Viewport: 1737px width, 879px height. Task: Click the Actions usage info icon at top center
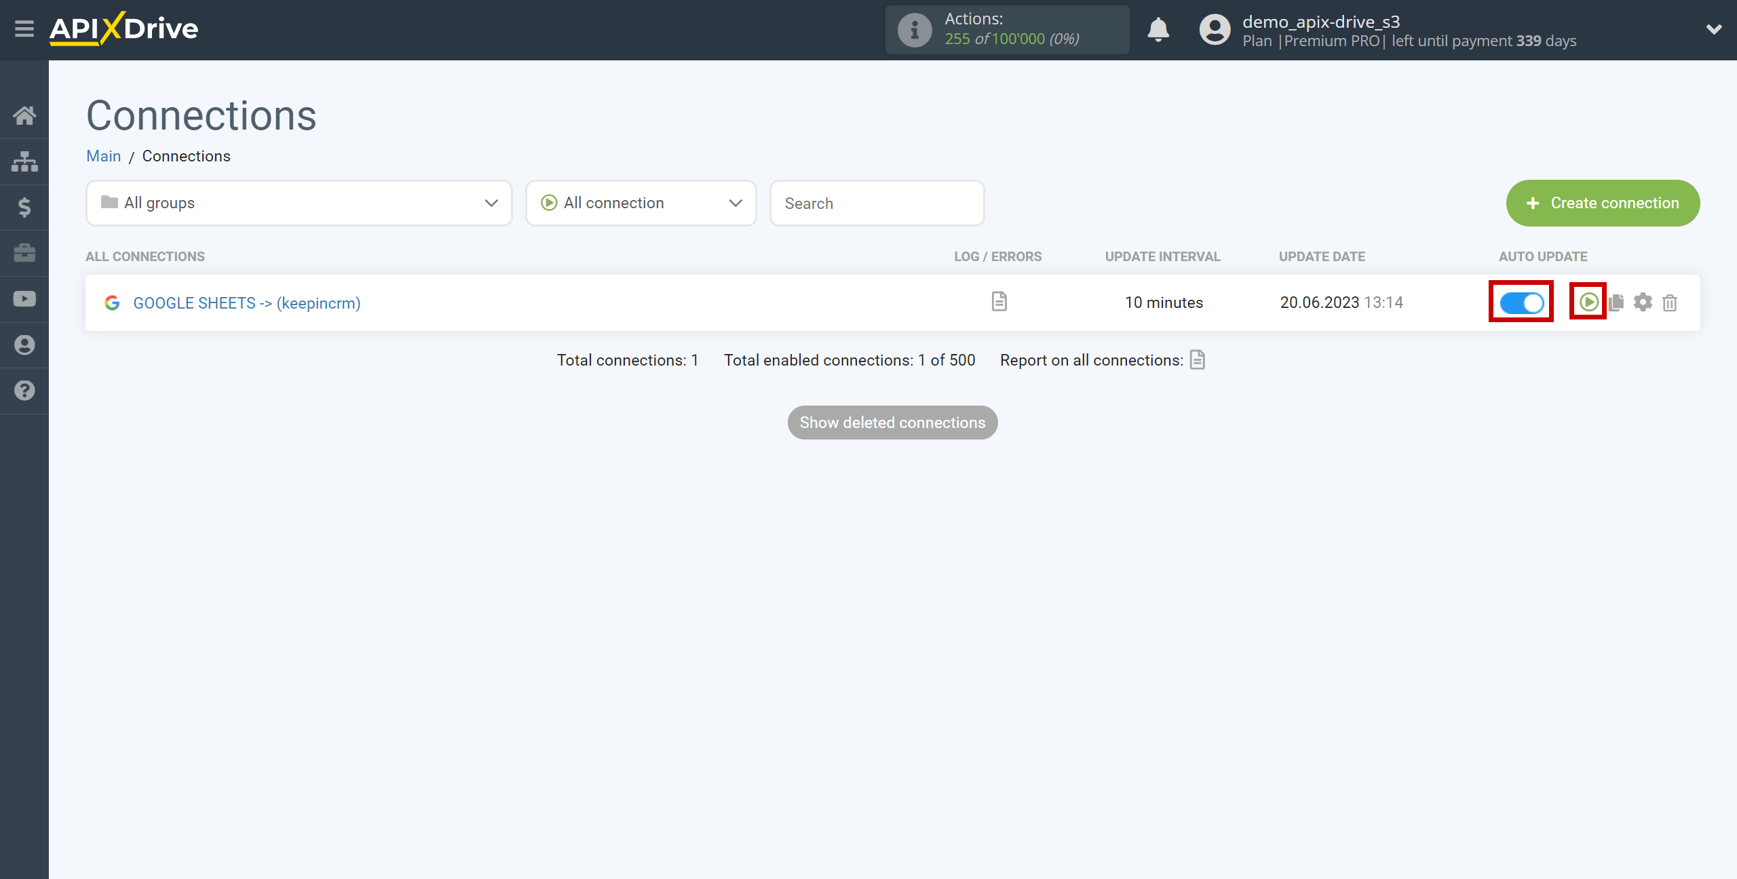tap(914, 31)
